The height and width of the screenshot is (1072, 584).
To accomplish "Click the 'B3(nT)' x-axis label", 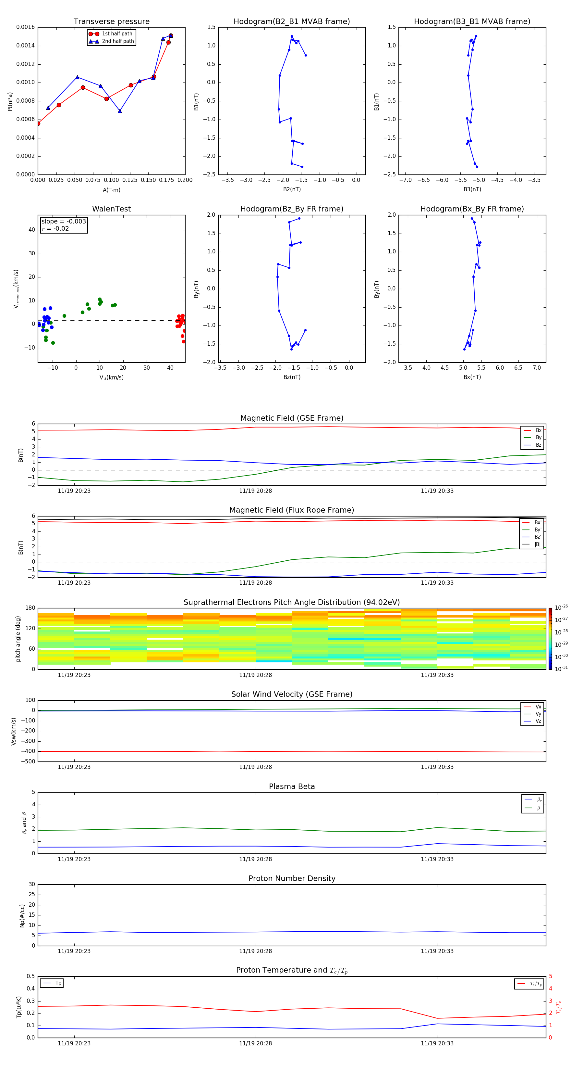I will point(472,189).
